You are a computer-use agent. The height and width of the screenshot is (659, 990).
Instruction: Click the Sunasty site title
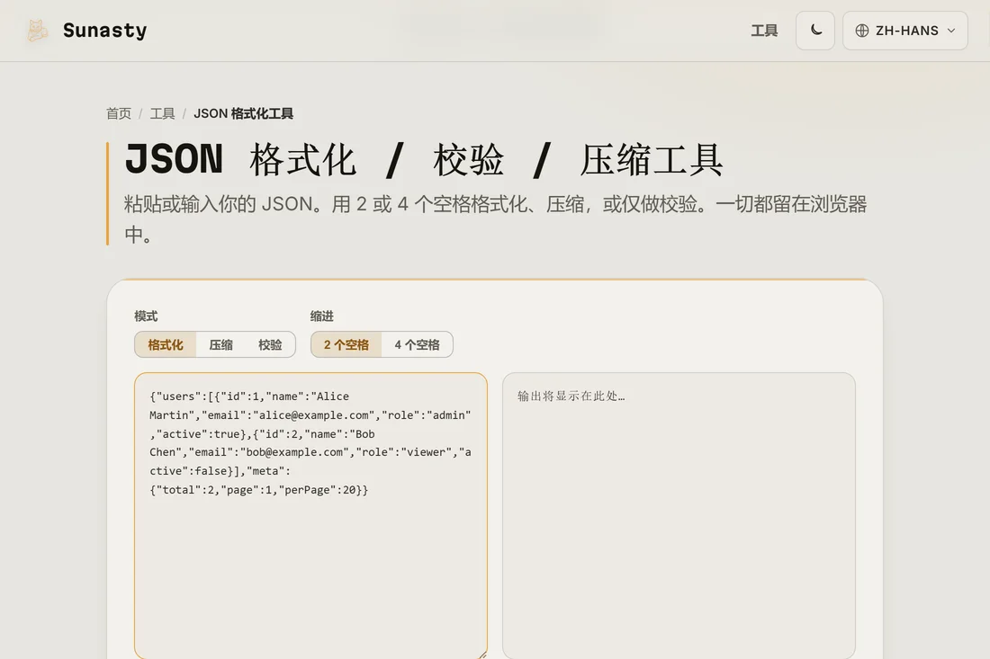click(x=104, y=31)
